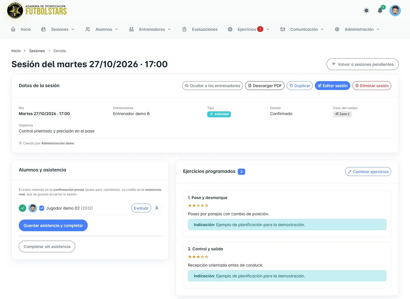Viewport: 410px width, 299px height.
Task: Click Completar sin asistencia
Action: 47,247
